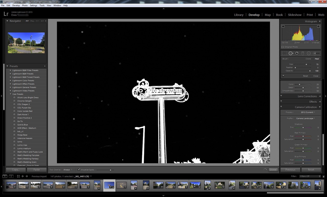Hide the top module bar with its arrow
Image resolution: width=327 pixels, height=197 pixels.
[x=163, y=8]
